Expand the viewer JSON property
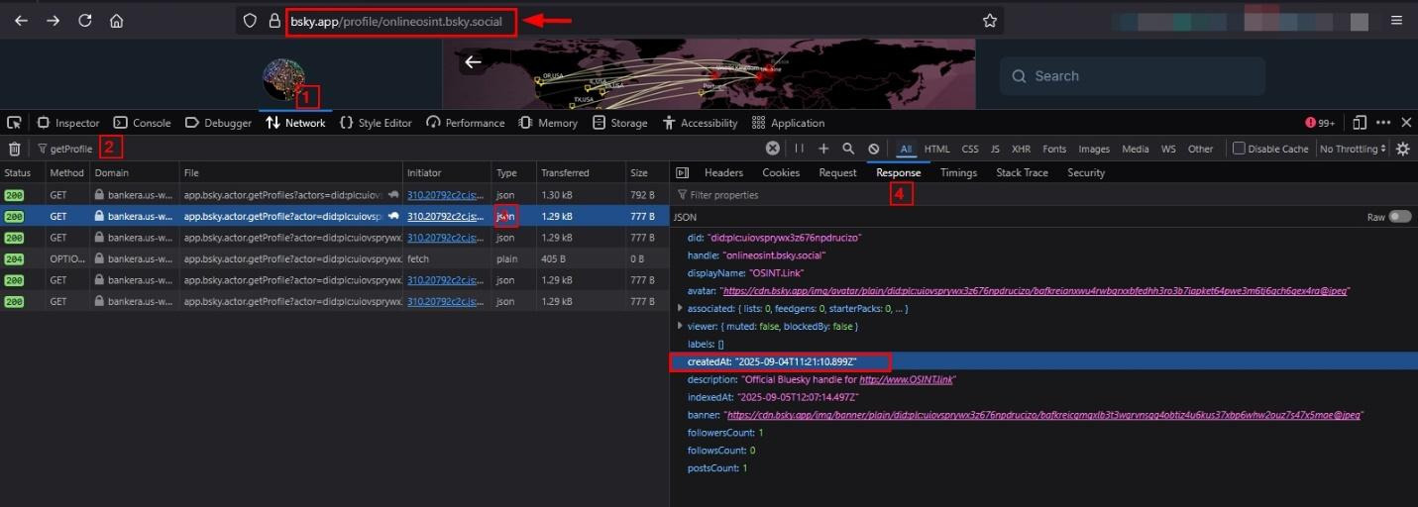This screenshot has width=1418, height=507. (x=680, y=326)
